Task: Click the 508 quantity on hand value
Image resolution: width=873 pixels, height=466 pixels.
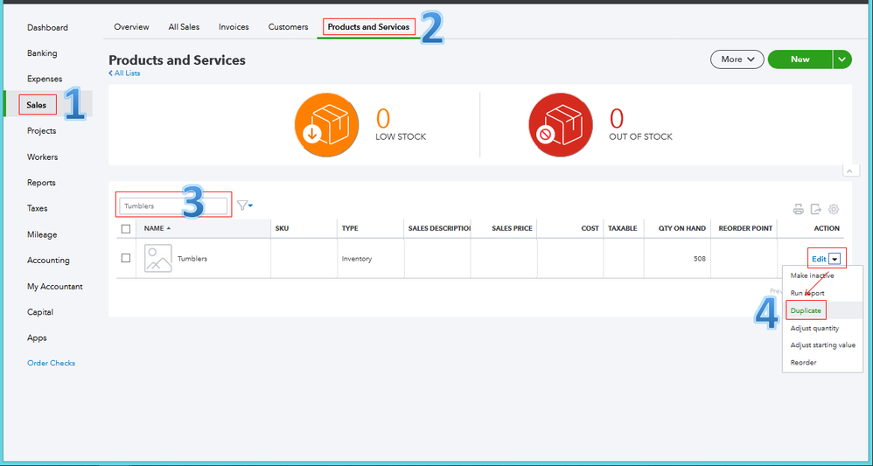Action: (x=699, y=258)
